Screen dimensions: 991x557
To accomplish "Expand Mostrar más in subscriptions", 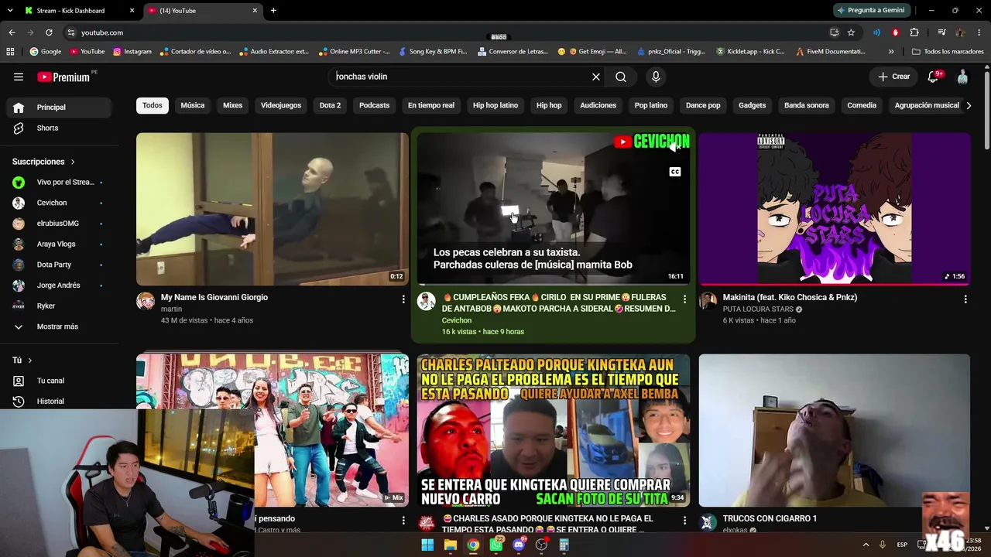I will click(x=59, y=326).
